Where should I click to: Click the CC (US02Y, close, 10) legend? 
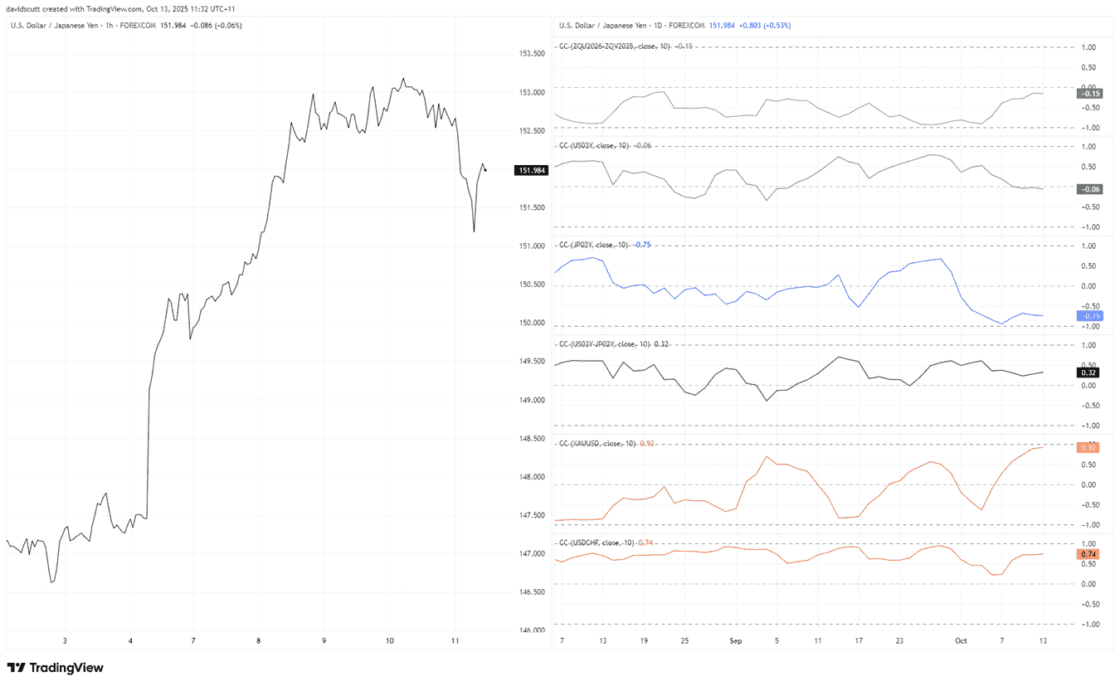[x=604, y=145]
